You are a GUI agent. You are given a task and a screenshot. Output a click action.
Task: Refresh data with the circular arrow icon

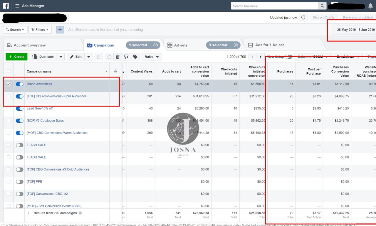tap(303, 17)
